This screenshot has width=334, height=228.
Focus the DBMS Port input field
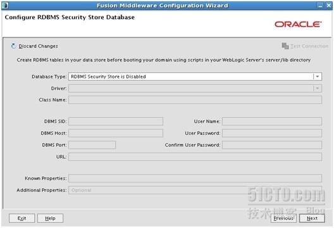tap(92, 145)
